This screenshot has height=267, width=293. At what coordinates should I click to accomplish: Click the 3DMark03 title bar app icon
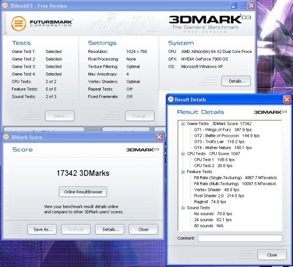click(5, 5)
